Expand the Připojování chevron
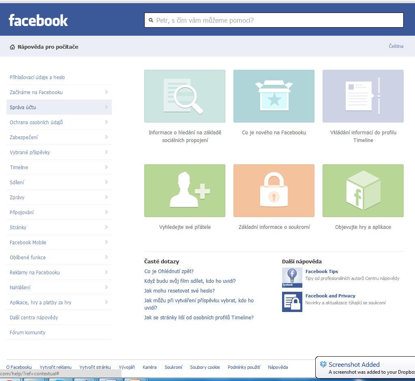 [x=107, y=212]
